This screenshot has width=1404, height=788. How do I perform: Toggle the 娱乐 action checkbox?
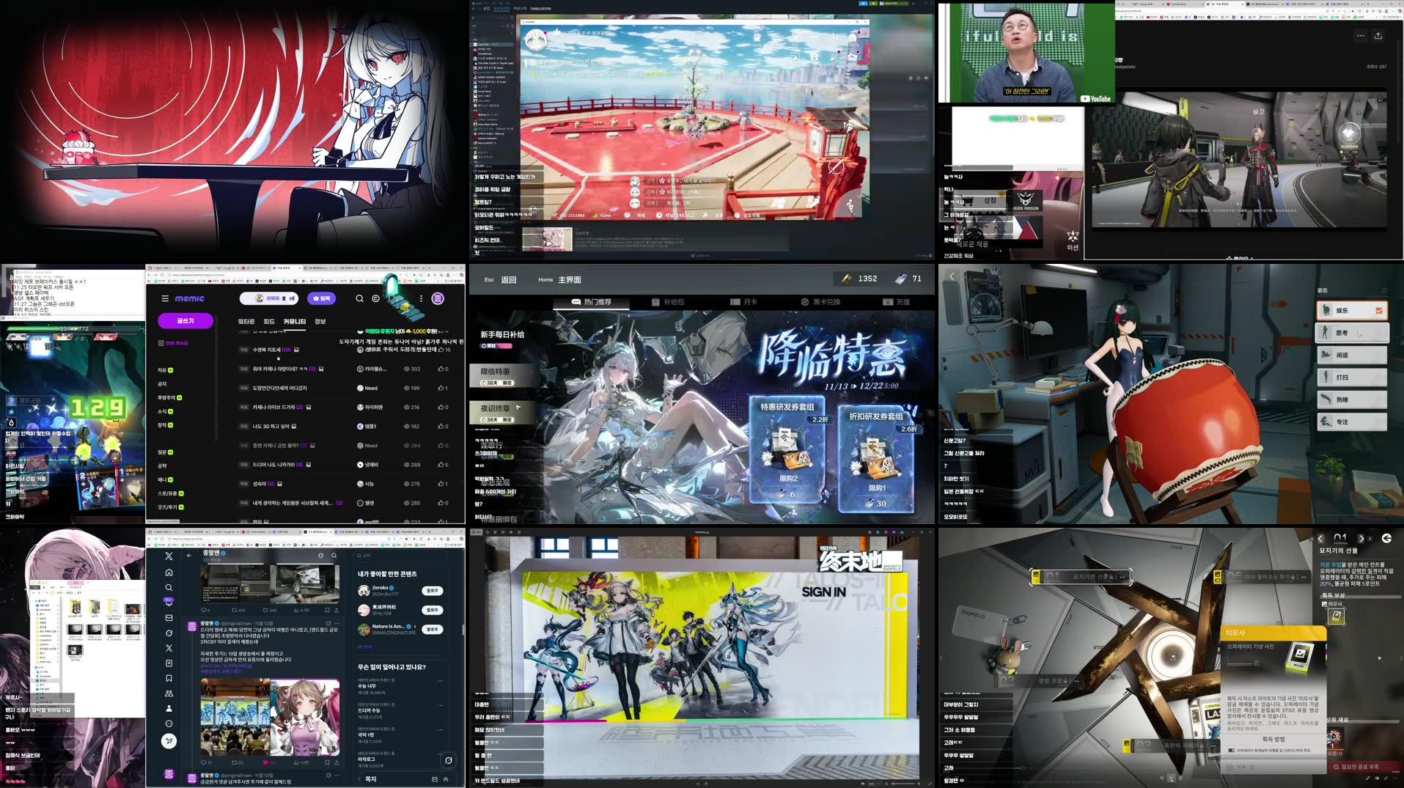click(1379, 310)
